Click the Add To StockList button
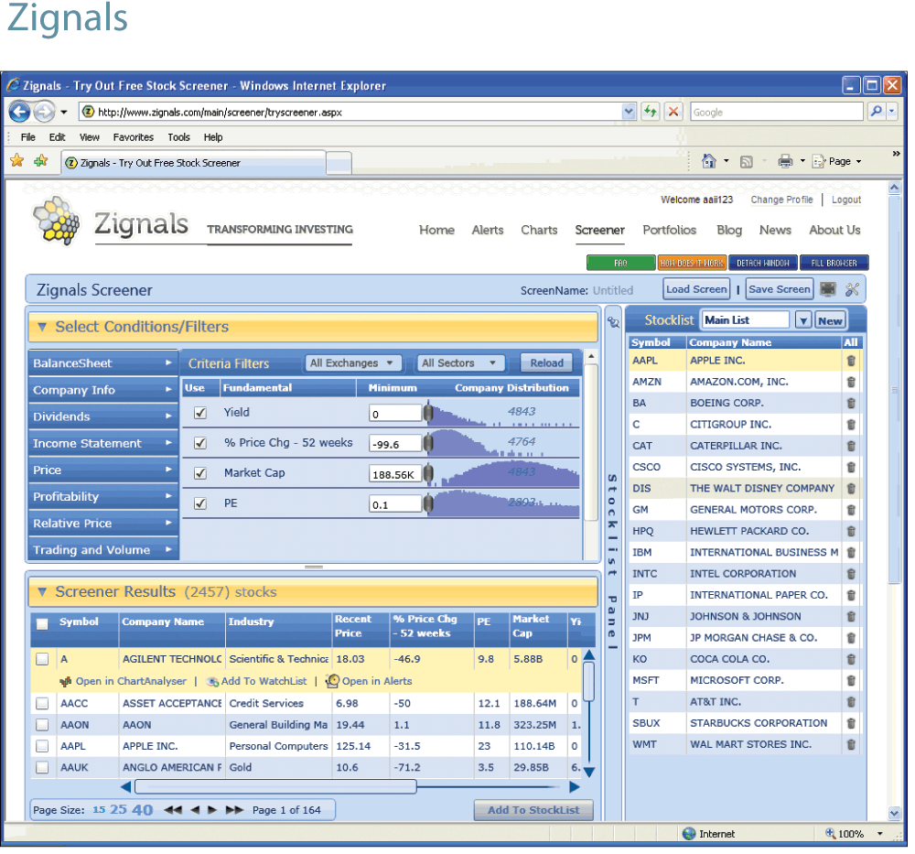Image resolution: width=915 pixels, height=854 pixels. 533,810
